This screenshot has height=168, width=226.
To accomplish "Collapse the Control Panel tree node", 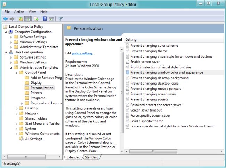I will tap(17, 73).
